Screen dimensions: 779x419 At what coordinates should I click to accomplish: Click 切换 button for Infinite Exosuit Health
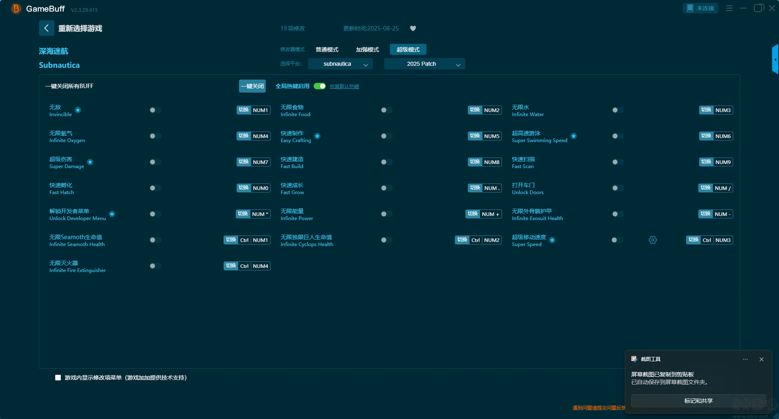(x=705, y=214)
